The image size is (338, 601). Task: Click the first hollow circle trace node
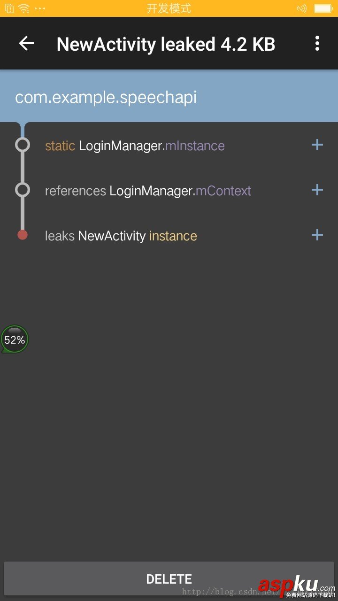click(22, 145)
